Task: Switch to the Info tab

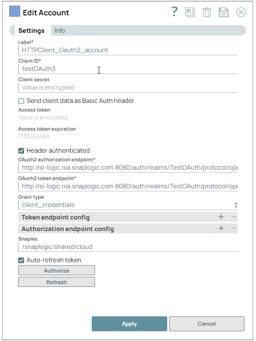Action: point(60,31)
